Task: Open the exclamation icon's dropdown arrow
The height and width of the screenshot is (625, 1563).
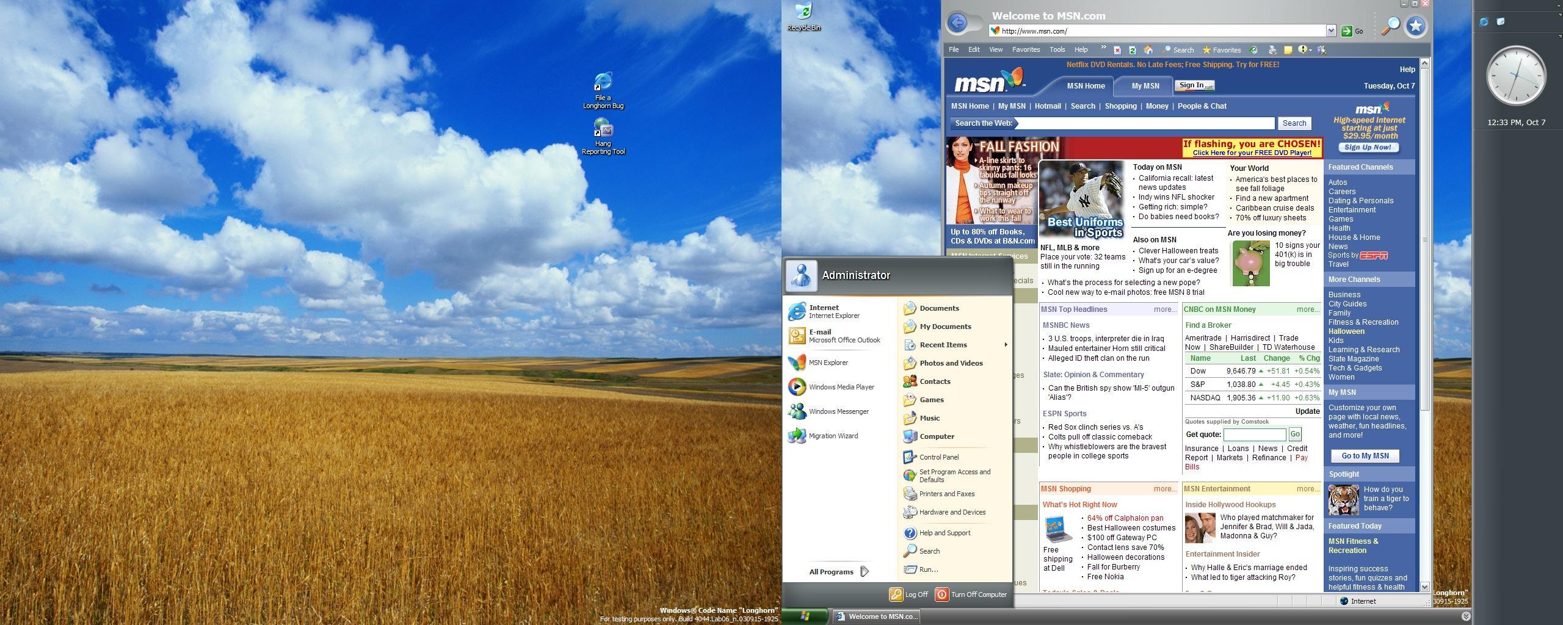Action: point(1310,50)
